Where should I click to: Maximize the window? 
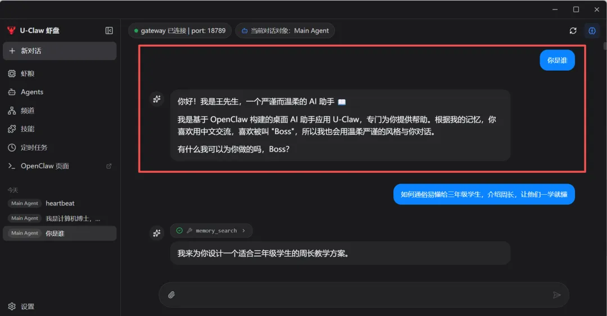pos(576,10)
